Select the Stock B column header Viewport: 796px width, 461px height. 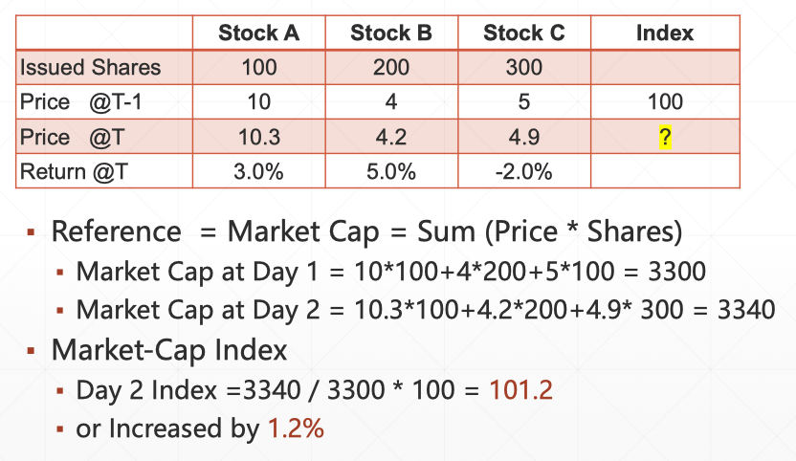pyautogui.click(x=391, y=33)
